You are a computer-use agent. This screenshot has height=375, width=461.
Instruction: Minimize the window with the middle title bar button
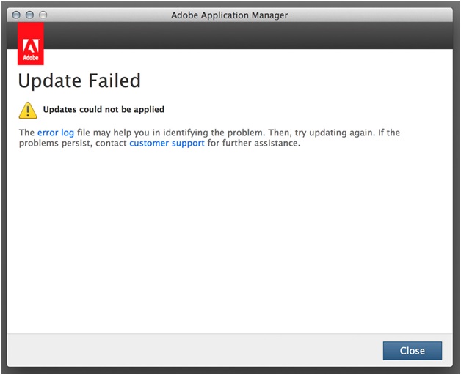pyautogui.click(x=29, y=15)
